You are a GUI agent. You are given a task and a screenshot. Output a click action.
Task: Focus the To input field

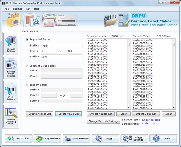pos(74,51)
